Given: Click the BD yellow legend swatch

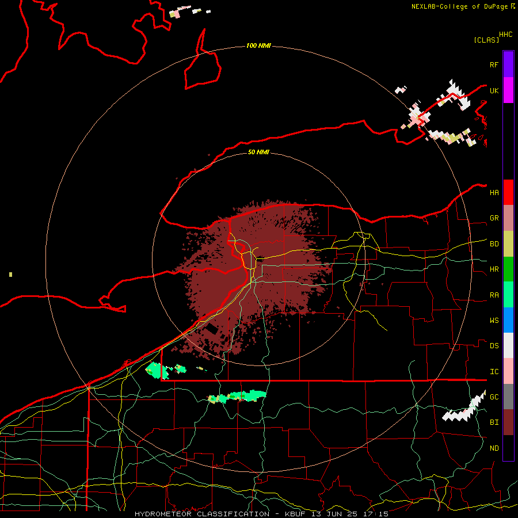Looking at the screenshot, I should click(508, 244).
